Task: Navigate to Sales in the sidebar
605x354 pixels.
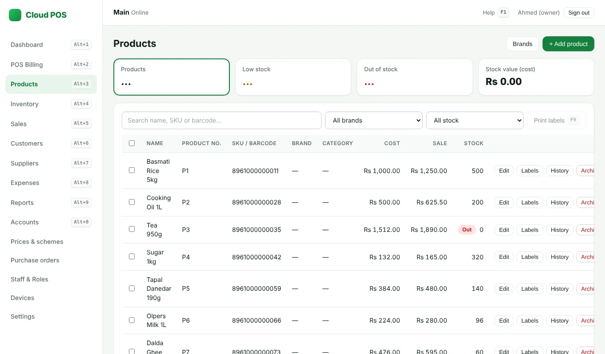Action: click(51, 124)
